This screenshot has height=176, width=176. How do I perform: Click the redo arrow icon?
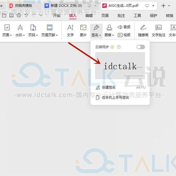click(x=33, y=15)
